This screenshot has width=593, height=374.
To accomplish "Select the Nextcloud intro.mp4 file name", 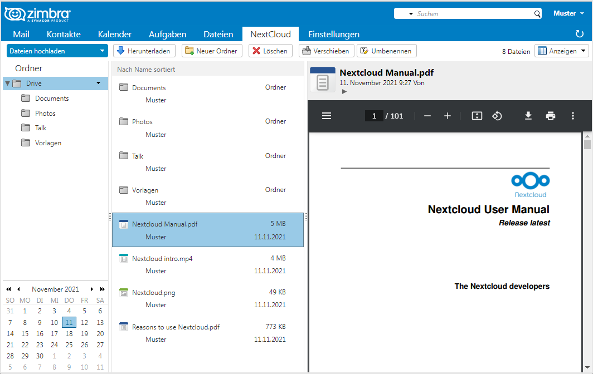I will [x=162, y=259].
